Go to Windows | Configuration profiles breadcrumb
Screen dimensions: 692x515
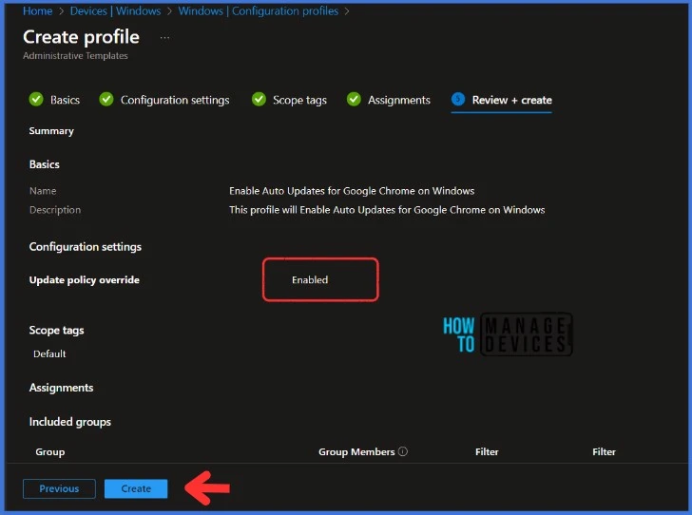click(259, 11)
